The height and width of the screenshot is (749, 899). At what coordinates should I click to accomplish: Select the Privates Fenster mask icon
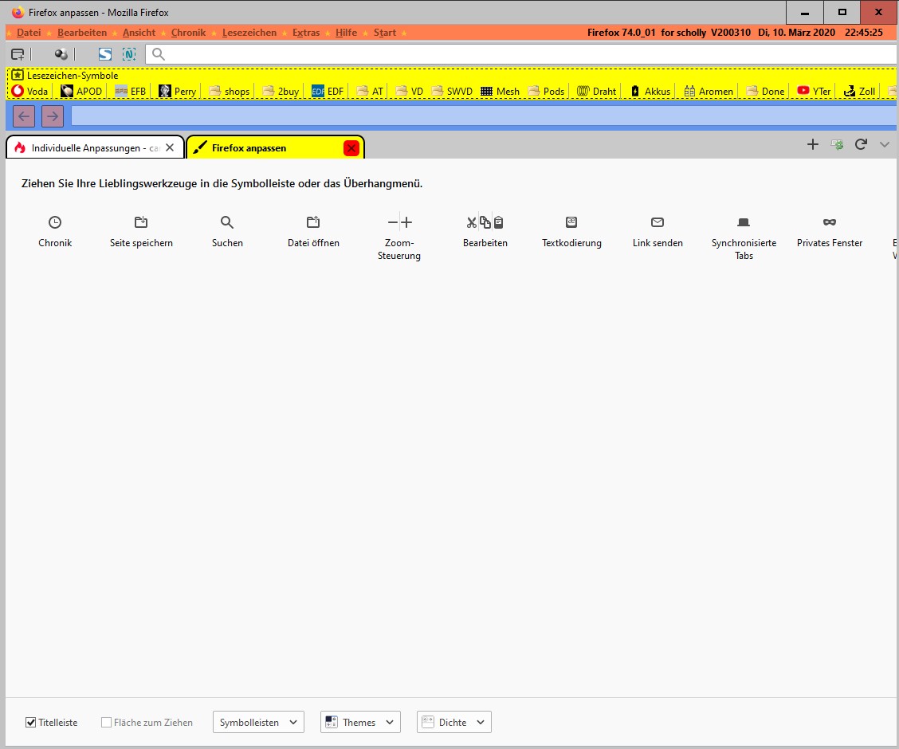830,222
